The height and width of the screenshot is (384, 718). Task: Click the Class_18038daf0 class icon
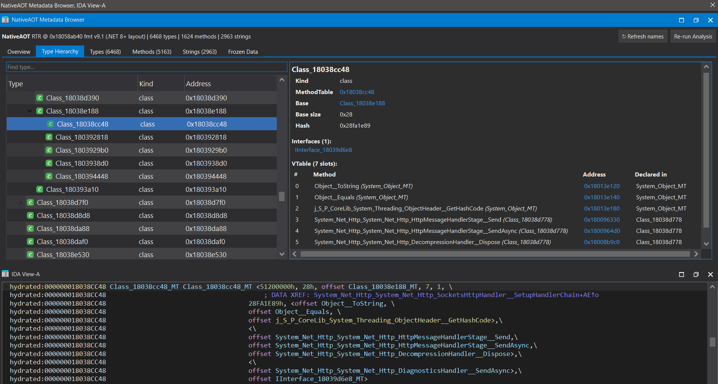30,242
